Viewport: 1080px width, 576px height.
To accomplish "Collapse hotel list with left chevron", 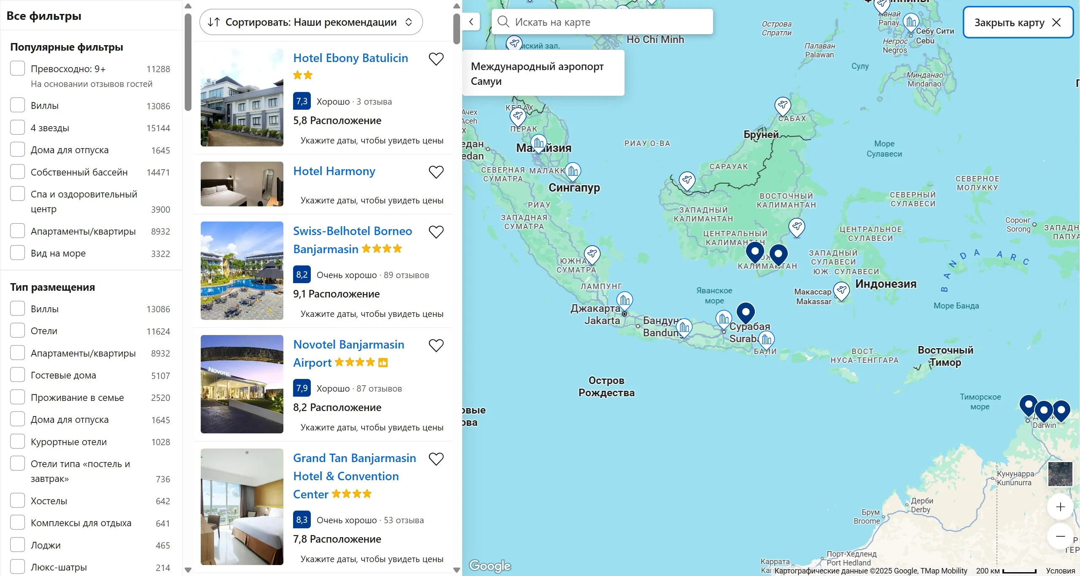I will coord(471,22).
